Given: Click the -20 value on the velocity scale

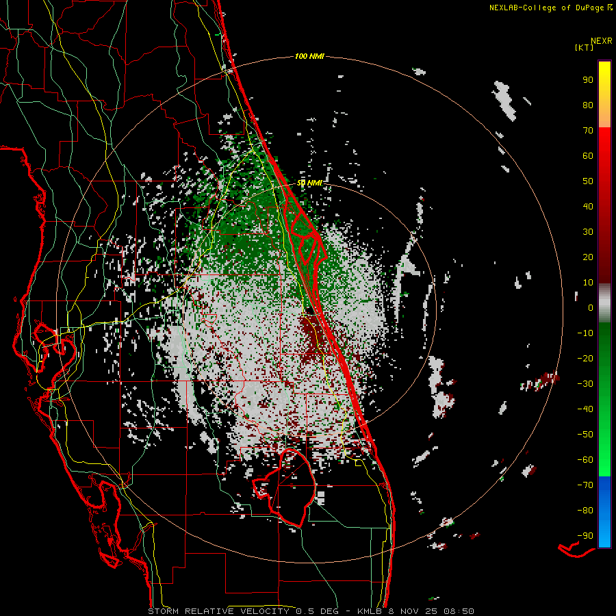Looking at the screenshot, I should click(x=585, y=358).
